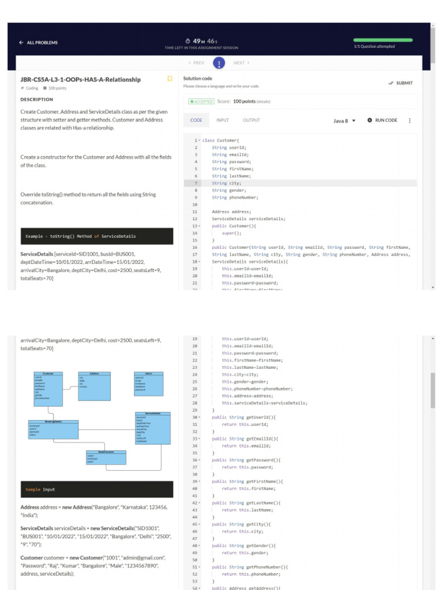Go back via the ALL PROBLEMS arrow
443x590 pixels.
(x=21, y=43)
